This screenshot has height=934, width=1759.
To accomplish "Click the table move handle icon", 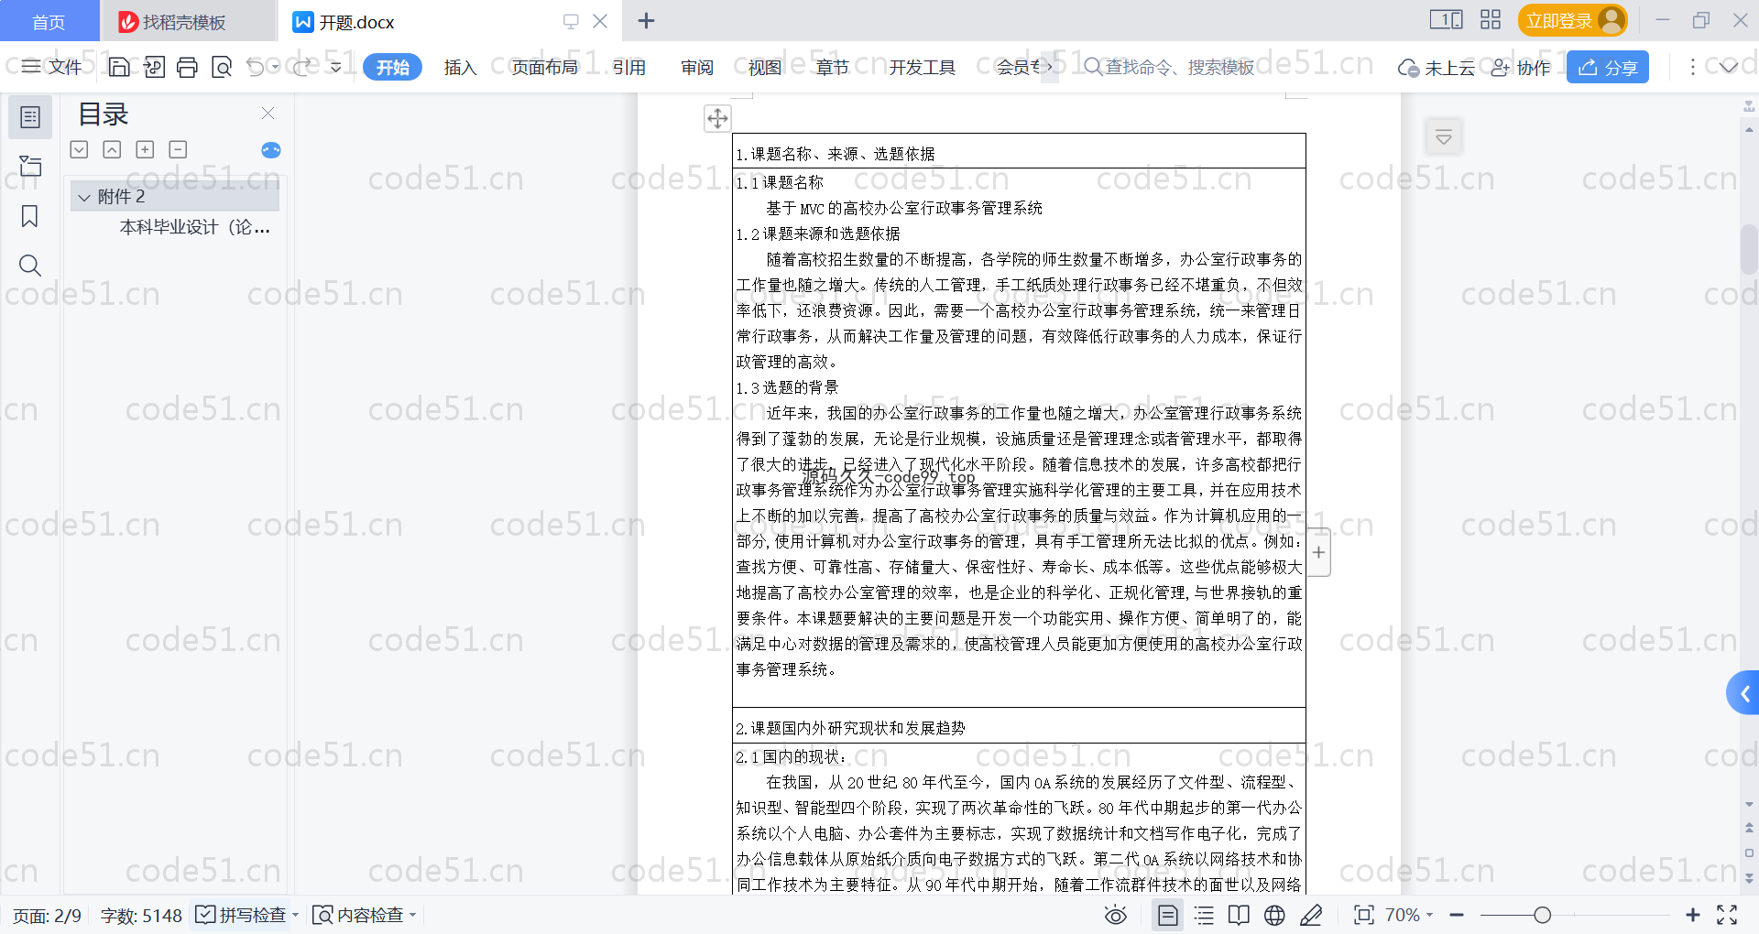I will click(717, 118).
